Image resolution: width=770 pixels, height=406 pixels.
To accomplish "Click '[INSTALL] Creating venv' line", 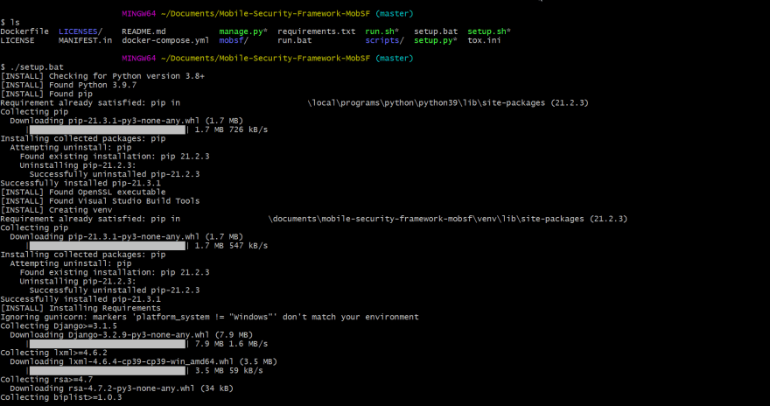I will [56, 210].
